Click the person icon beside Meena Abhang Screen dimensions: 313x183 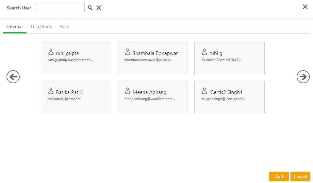pos(128,91)
